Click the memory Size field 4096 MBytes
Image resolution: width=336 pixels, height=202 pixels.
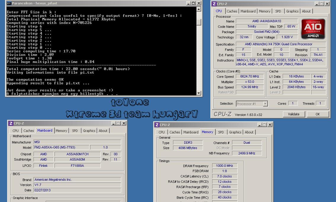(x=188, y=148)
